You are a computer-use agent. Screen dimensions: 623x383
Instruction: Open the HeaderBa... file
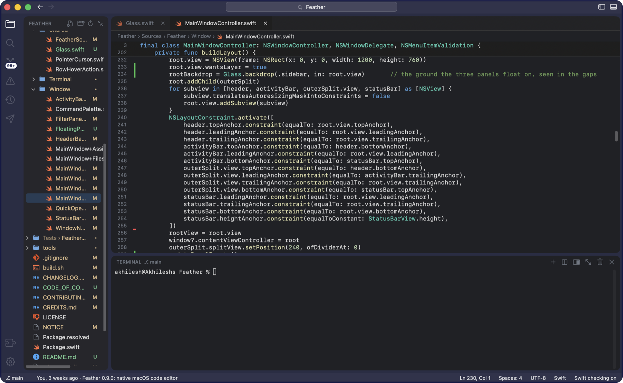[x=64, y=139]
